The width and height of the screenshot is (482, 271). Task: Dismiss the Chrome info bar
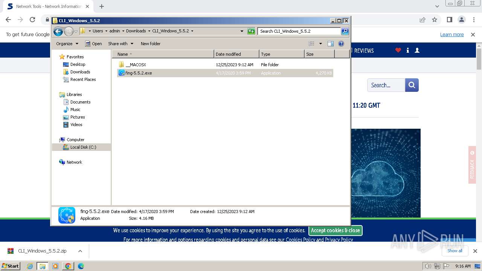coord(473,35)
